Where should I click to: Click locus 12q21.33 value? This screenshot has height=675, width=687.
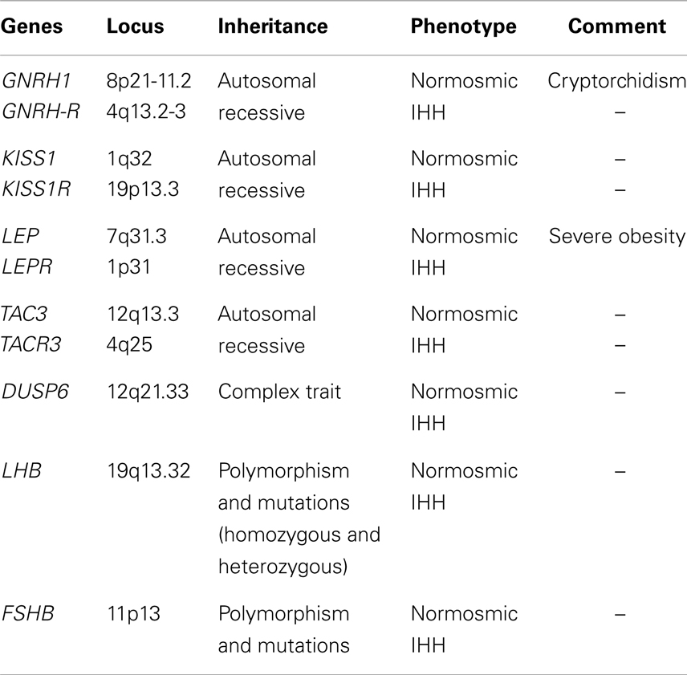(148, 392)
